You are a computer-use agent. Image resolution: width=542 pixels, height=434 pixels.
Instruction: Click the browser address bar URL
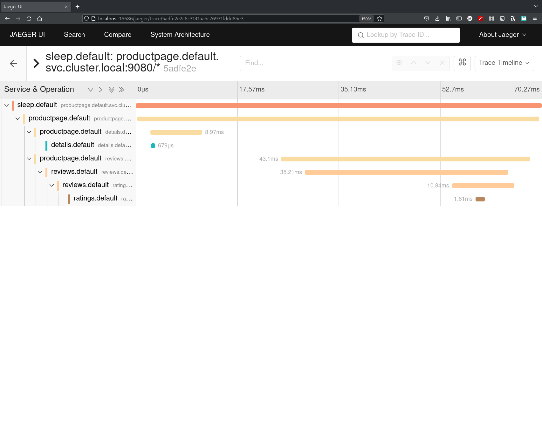[x=171, y=19]
